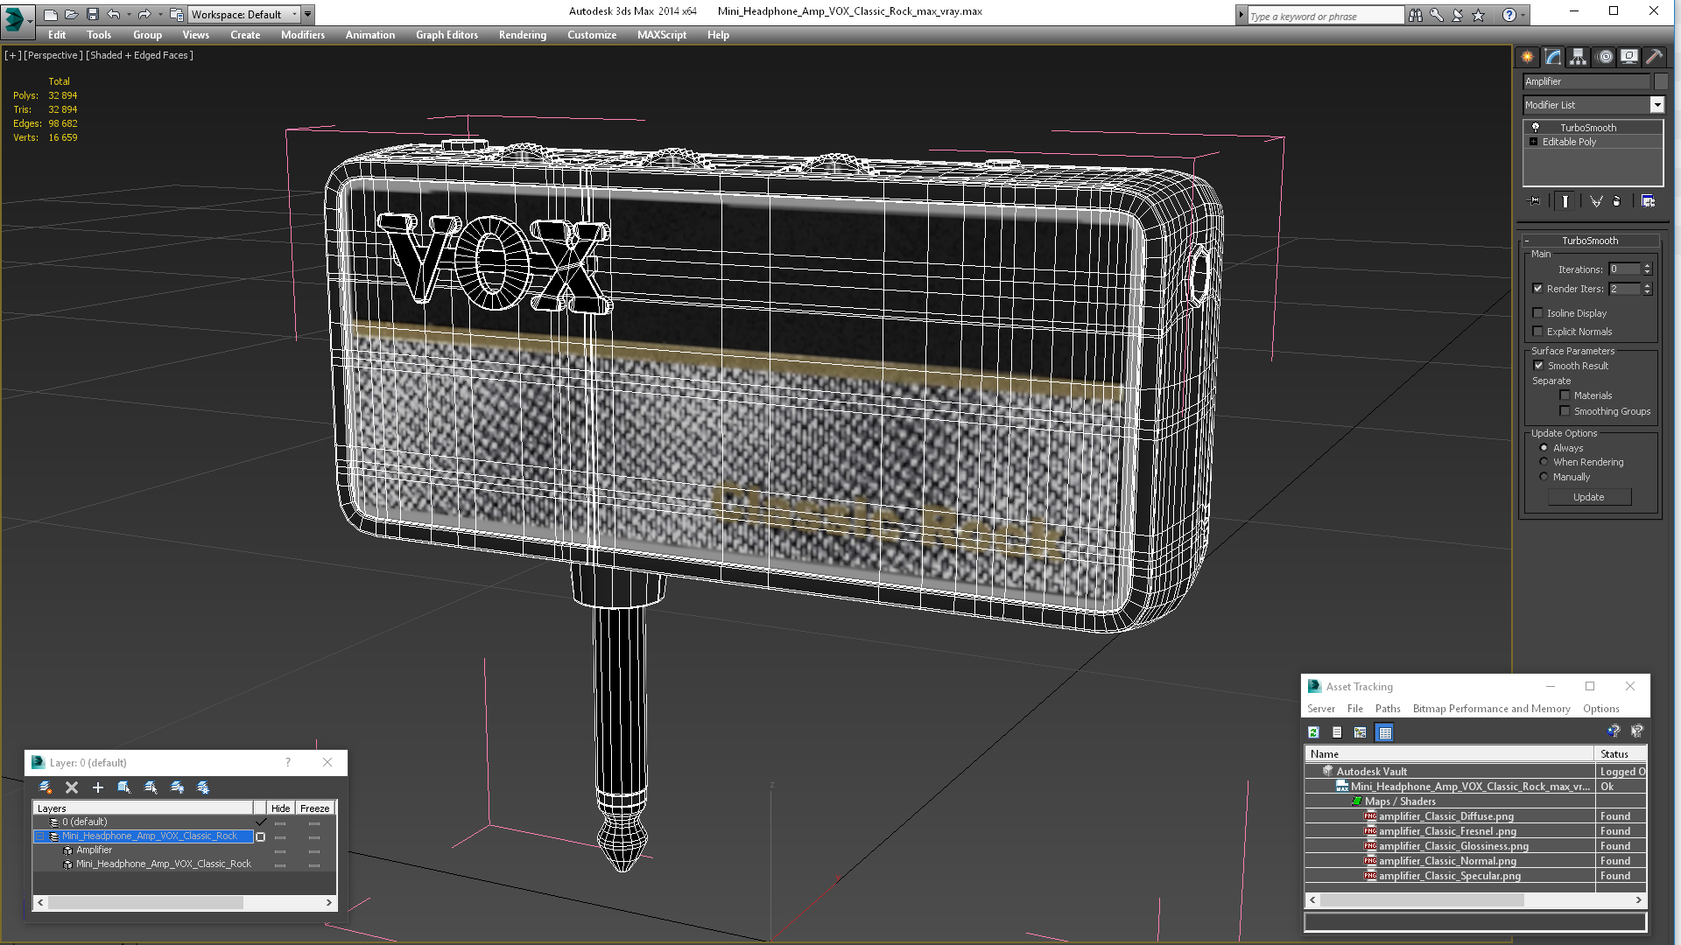
Task: Click Add Selected Objects to layer plus icon
Action: pyautogui.click(x=98, y=787)
